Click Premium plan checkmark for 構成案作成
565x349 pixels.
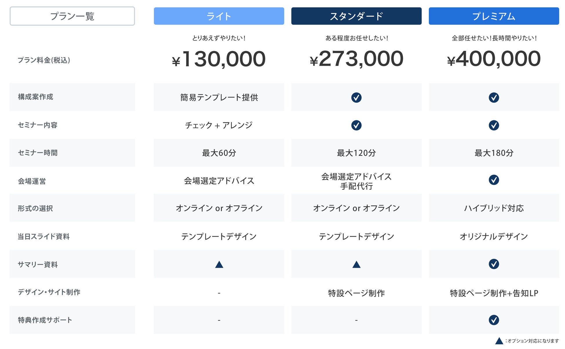tap(494, 97)
